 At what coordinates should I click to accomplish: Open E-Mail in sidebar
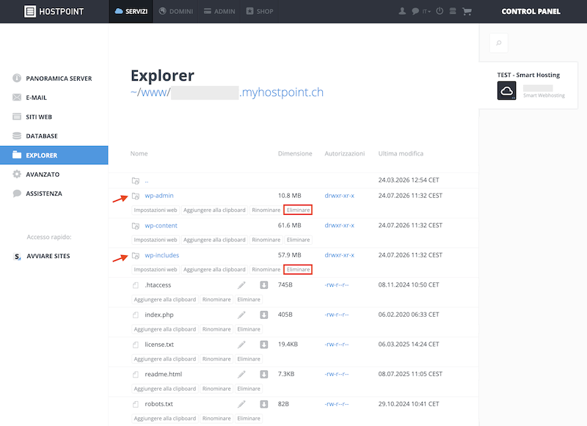pos(54,98)
